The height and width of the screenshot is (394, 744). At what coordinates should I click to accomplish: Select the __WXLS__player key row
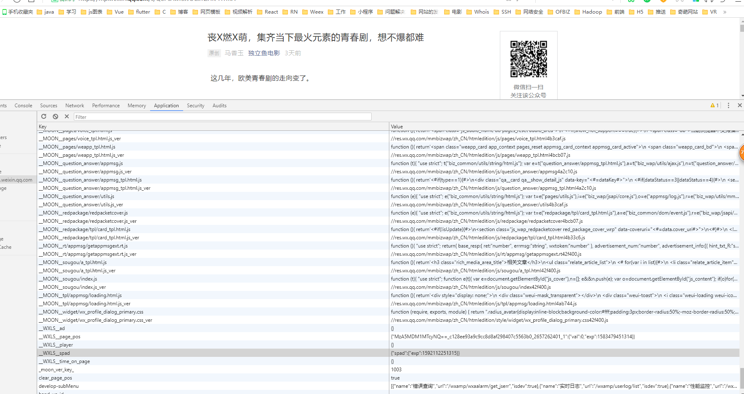point(213,345)
